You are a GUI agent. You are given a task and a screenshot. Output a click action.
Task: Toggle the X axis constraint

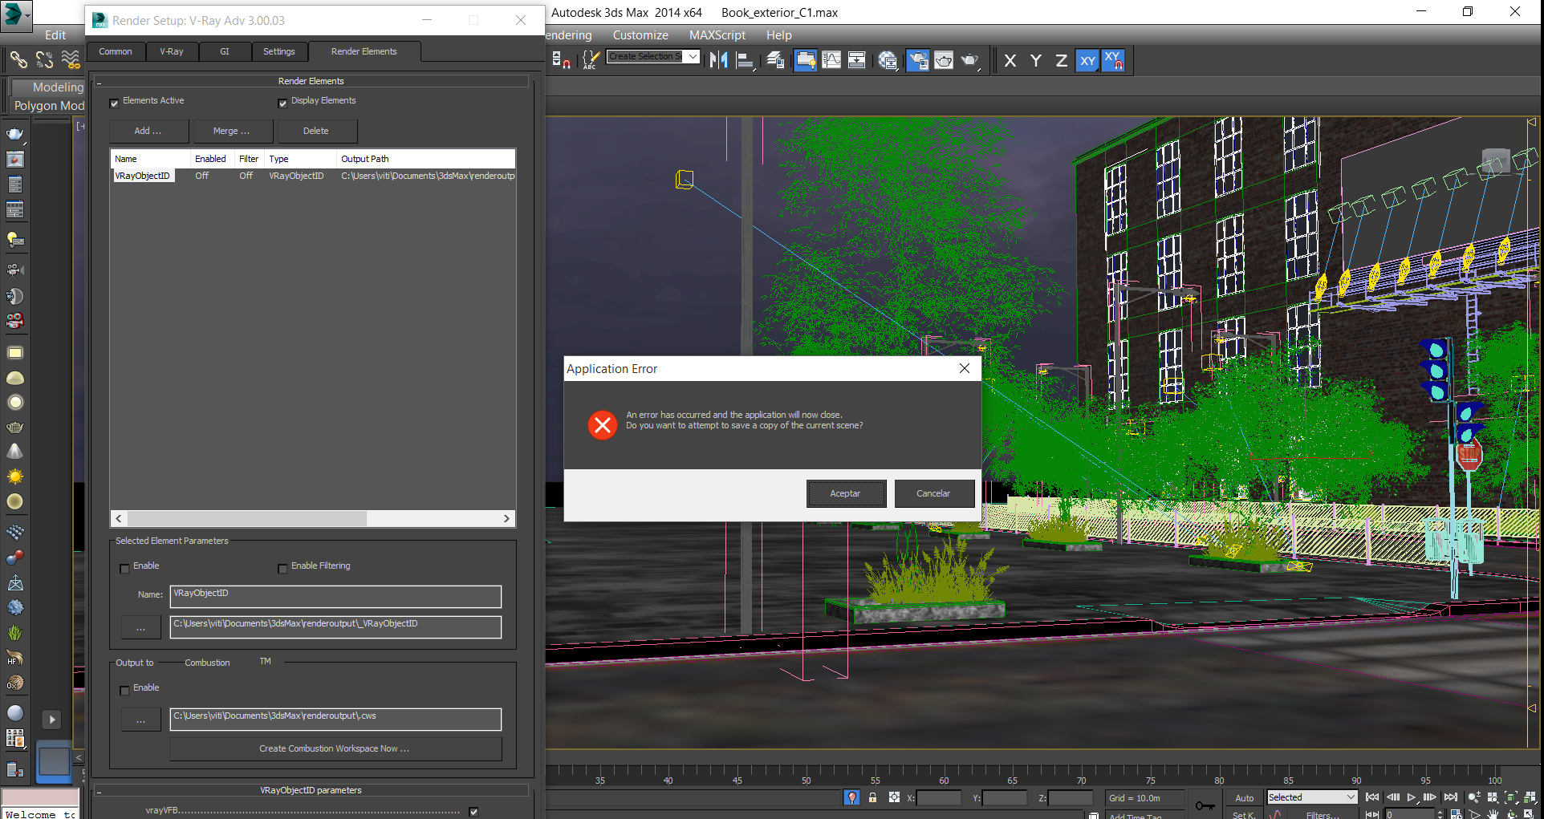[1010, 61]
